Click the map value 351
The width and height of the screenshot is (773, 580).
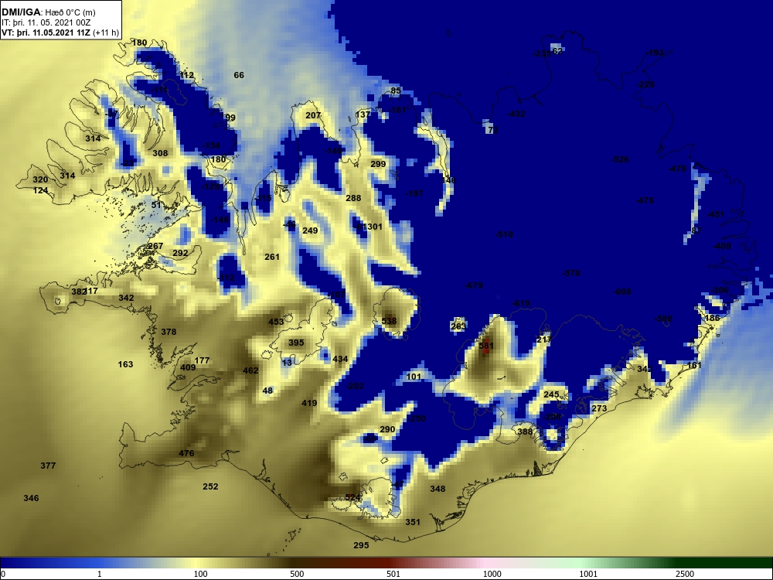pos(413,522)
